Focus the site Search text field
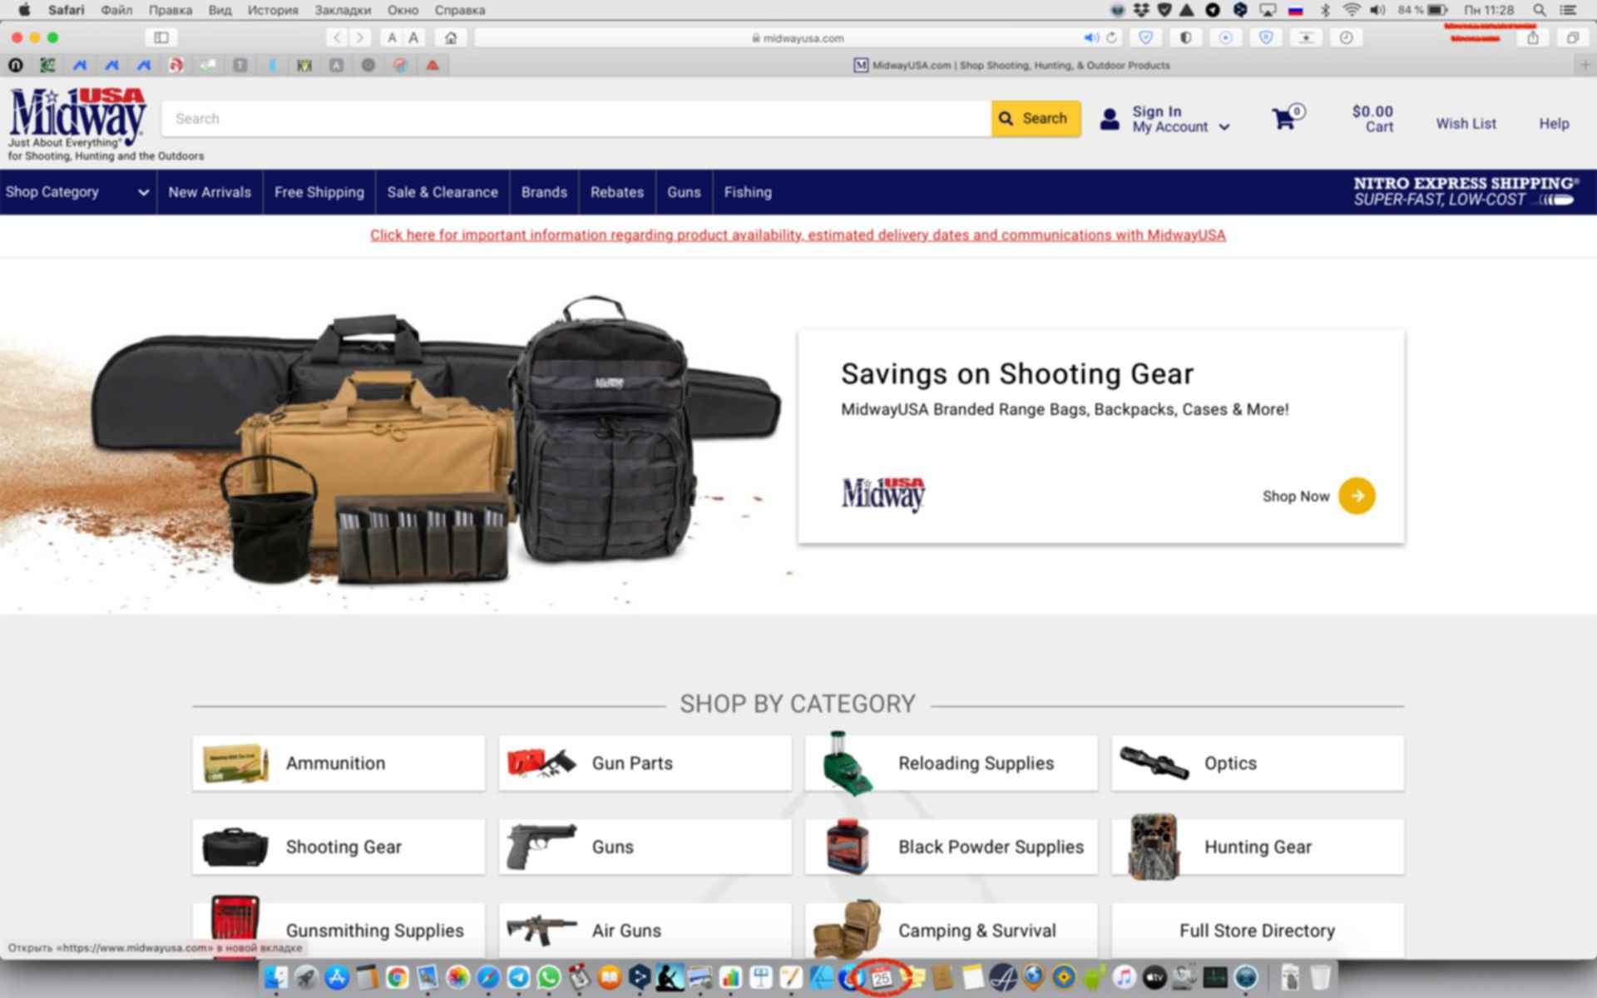 576,119
